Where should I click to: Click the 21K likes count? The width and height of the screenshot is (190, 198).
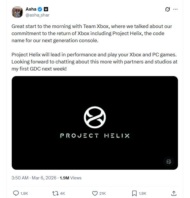103,193
